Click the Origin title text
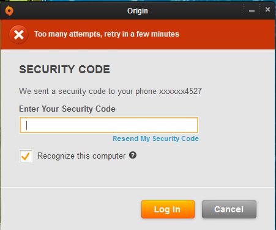 (x=138, y=11)
